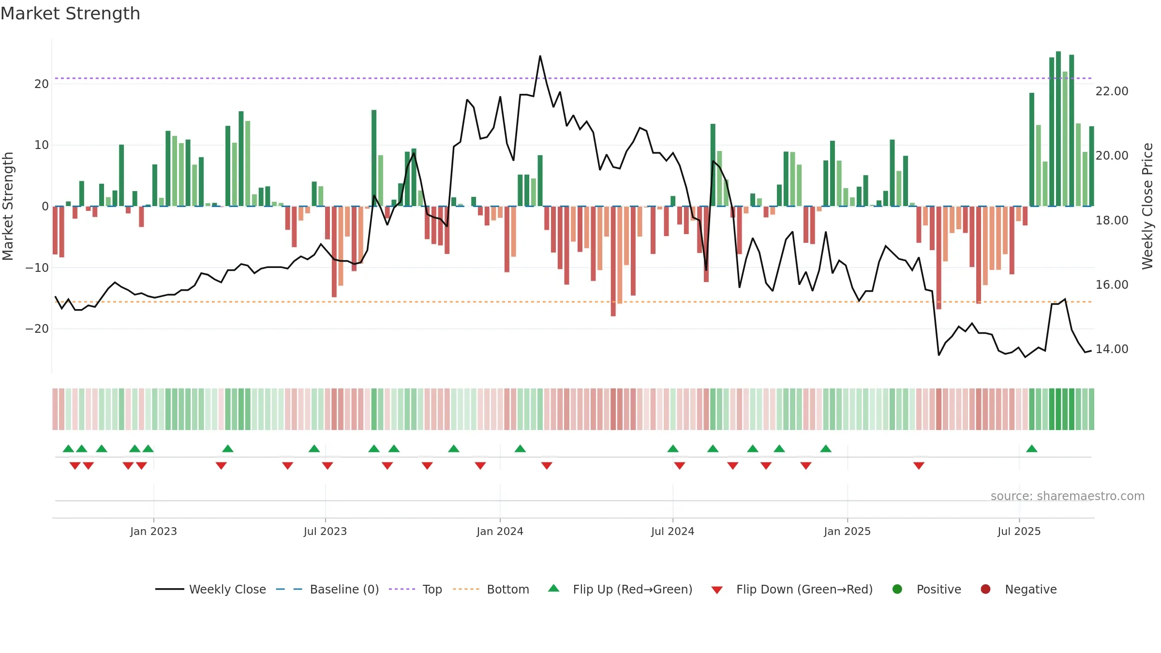Image resolution: width=1161 pixels, height=653 pixels.
Task: Click the green flip-up triangle before Jul 2023
Action: 314,448
